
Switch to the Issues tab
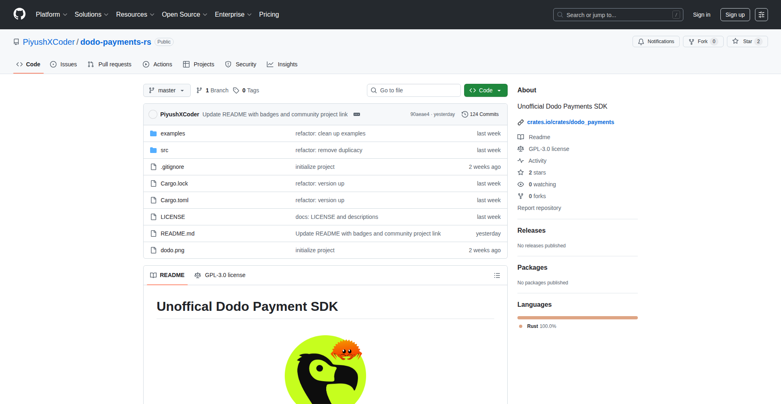[x=63, y=64]
